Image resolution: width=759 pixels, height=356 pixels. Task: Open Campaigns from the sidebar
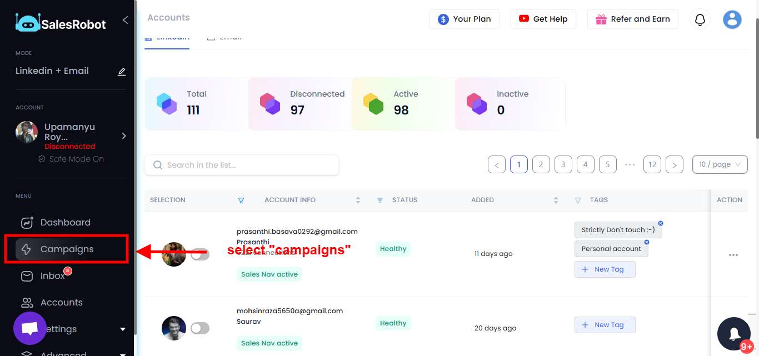67,249
